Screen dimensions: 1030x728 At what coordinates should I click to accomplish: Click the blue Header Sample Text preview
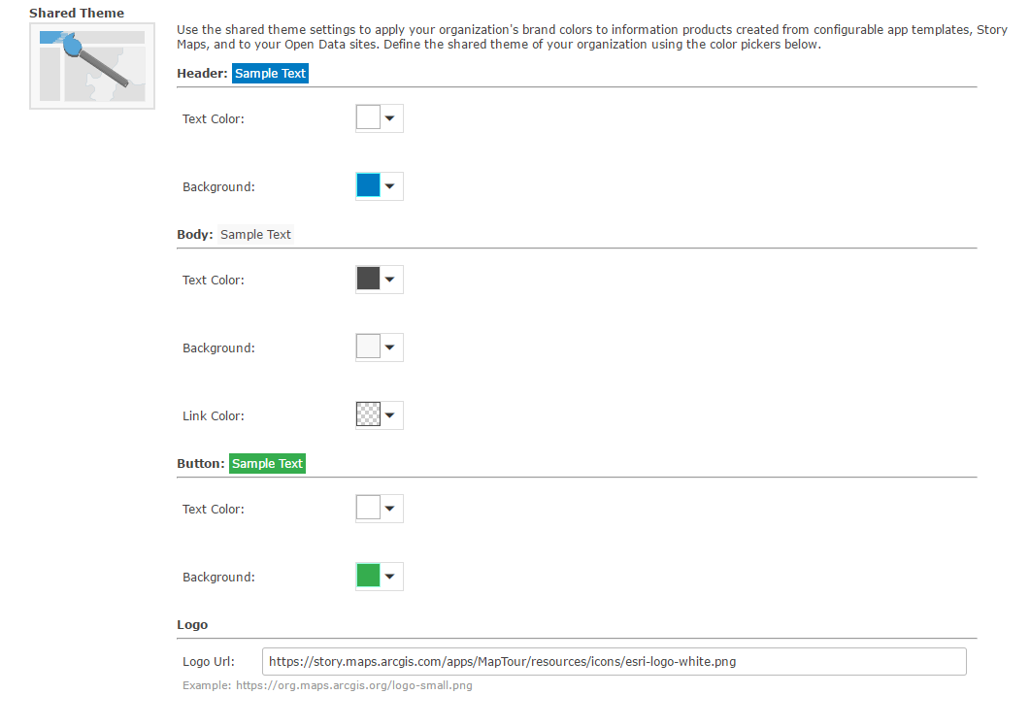pos(270,74)
